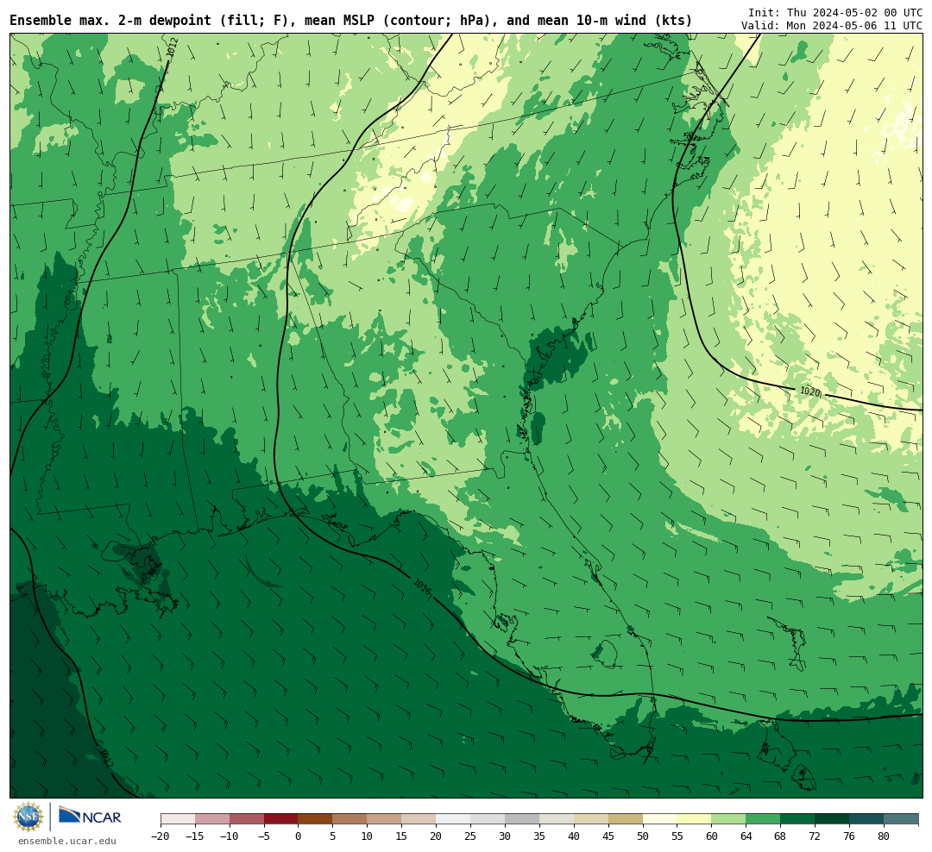Click the '72' tick label on colorbar
932x852 pixels.
coord(815,836)
